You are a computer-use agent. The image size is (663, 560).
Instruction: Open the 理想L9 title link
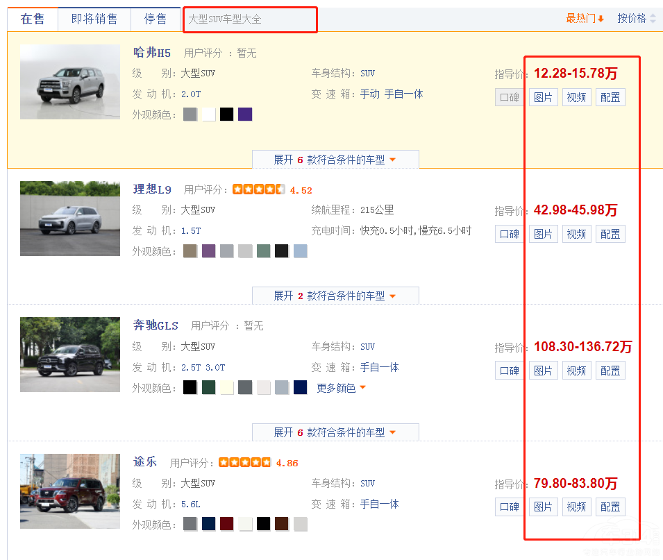152,189
